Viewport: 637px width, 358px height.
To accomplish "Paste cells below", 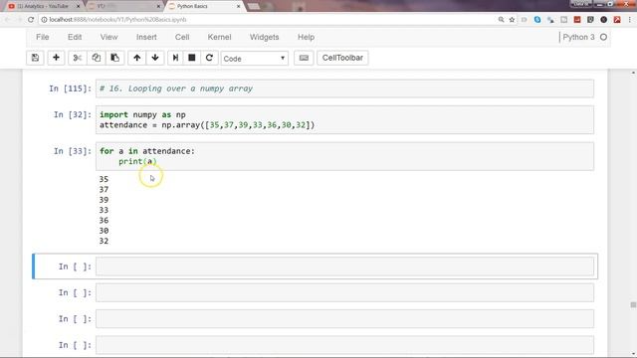I will coord(115,58).
